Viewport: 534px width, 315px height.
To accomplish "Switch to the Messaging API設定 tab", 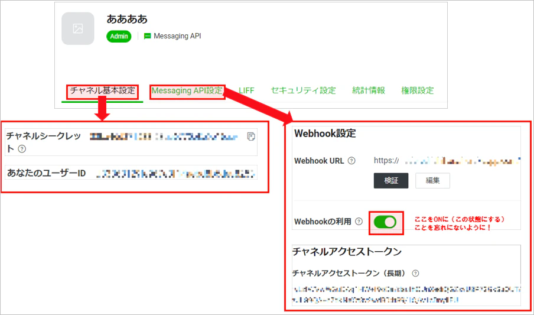I will pyautogui.click(x=188, y=90).
